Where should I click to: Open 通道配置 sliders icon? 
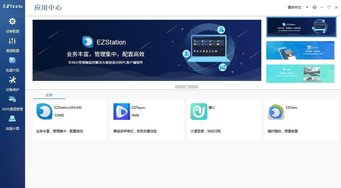click(12, 41)
